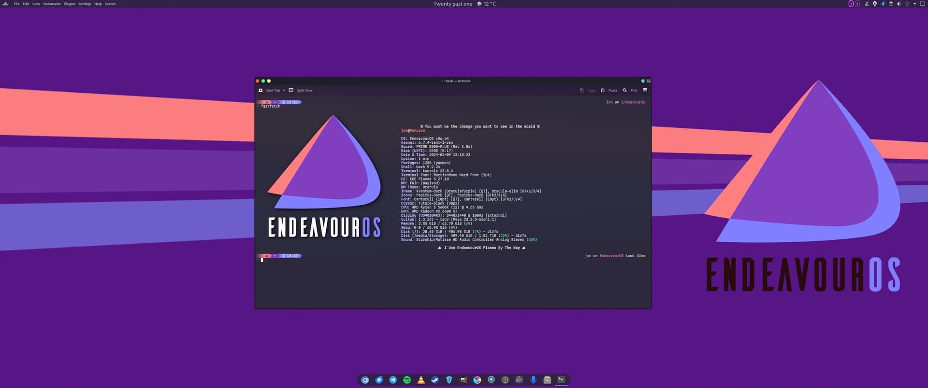Open the teal circle app in dock

pos(491,380)
